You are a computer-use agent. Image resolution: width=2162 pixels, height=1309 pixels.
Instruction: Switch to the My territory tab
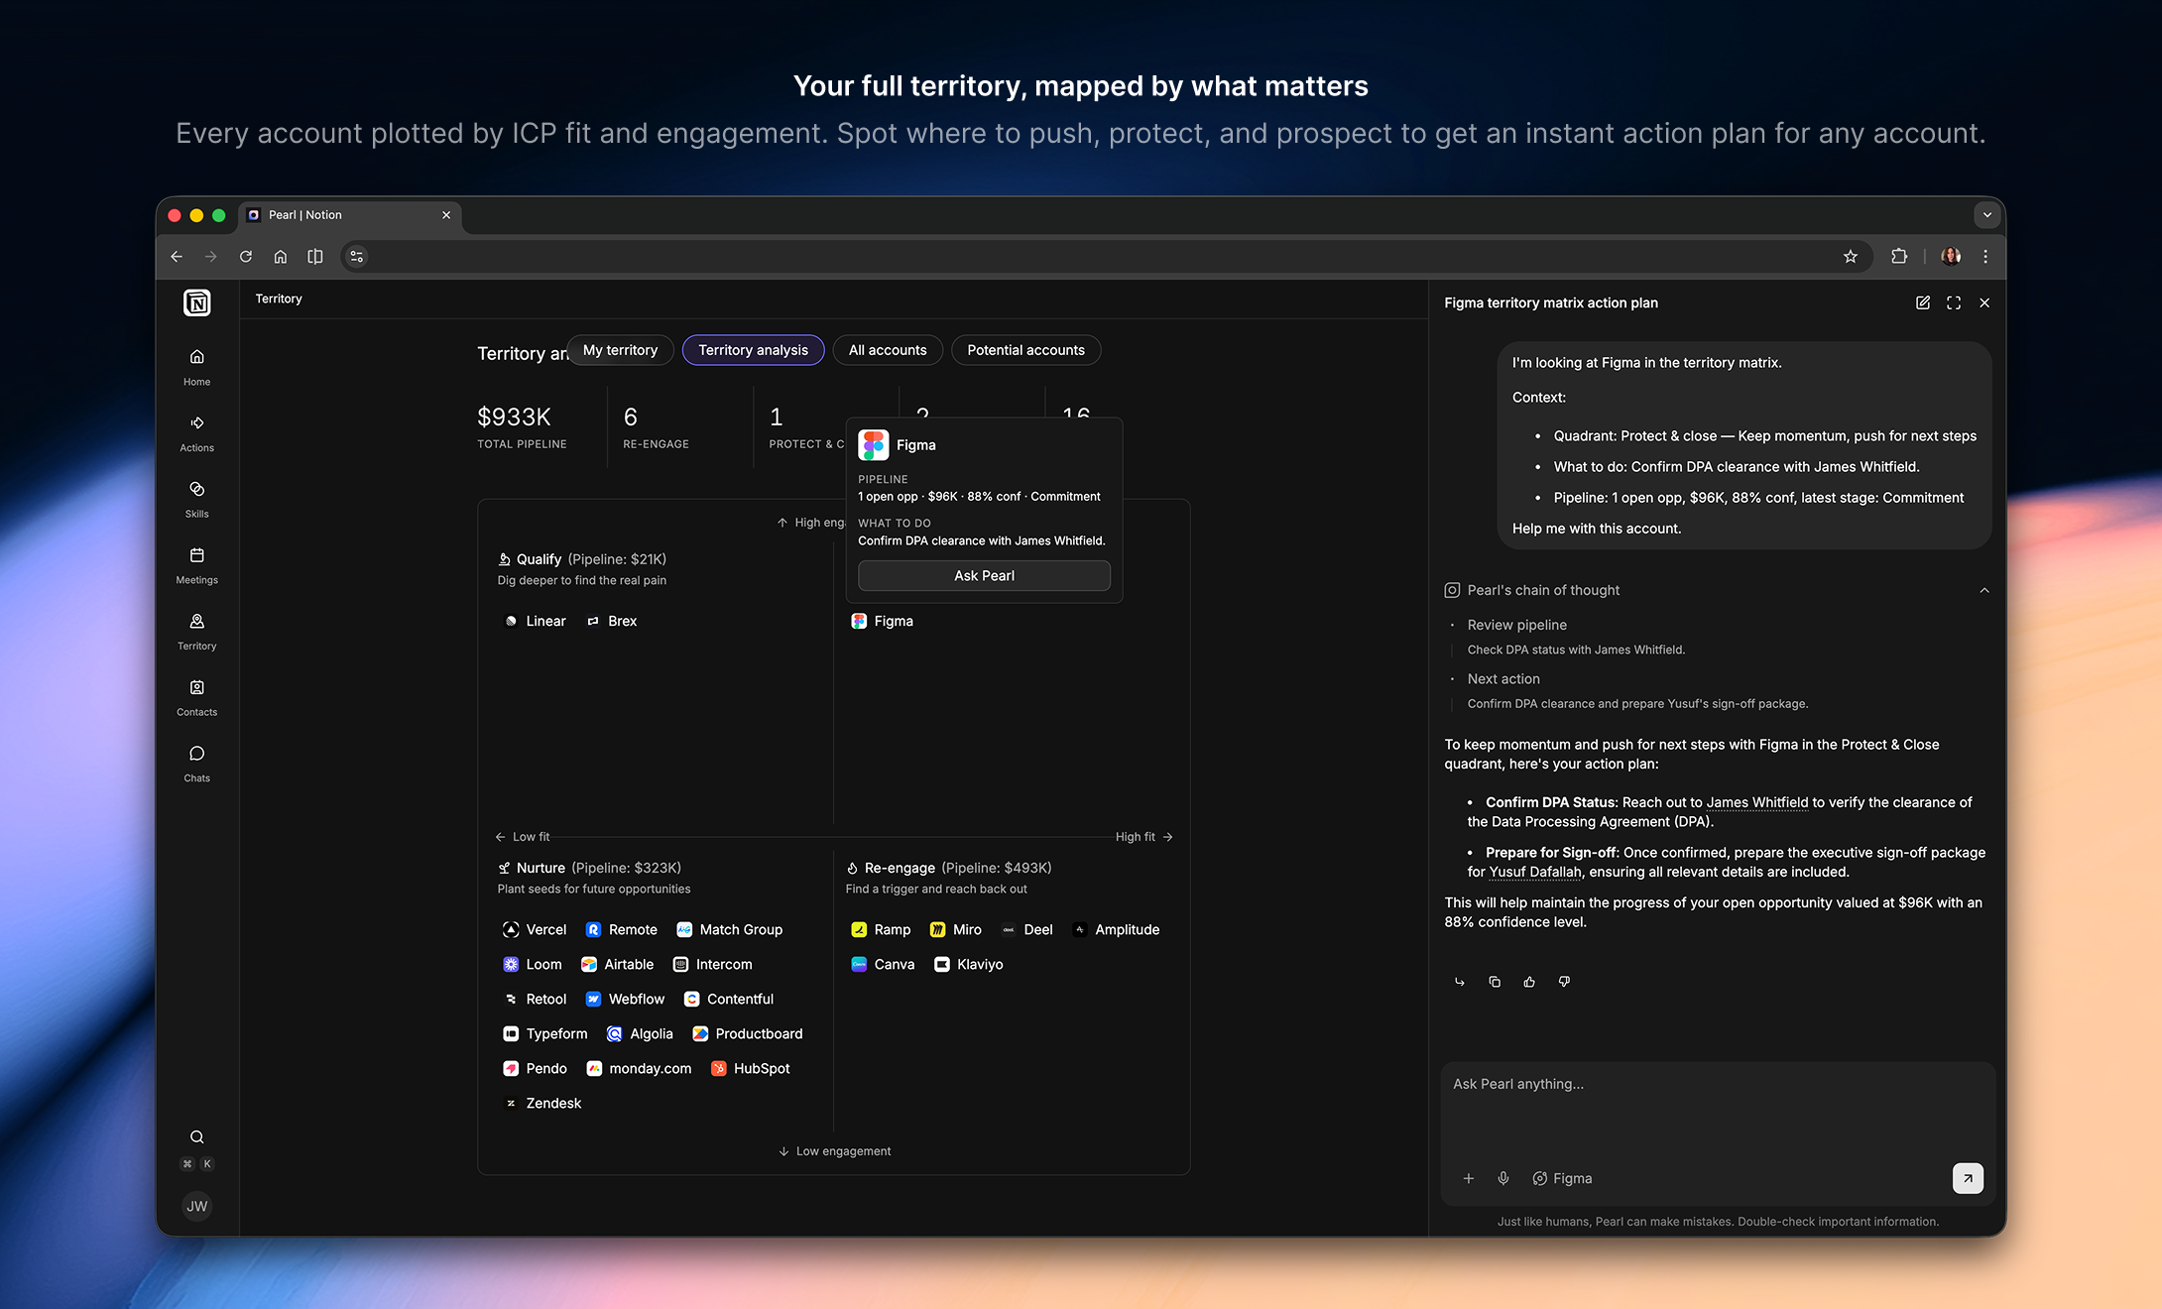[620, 350]
